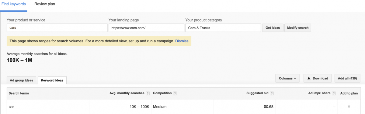
Task: Click Modify search button
Action: pos(298,28)
